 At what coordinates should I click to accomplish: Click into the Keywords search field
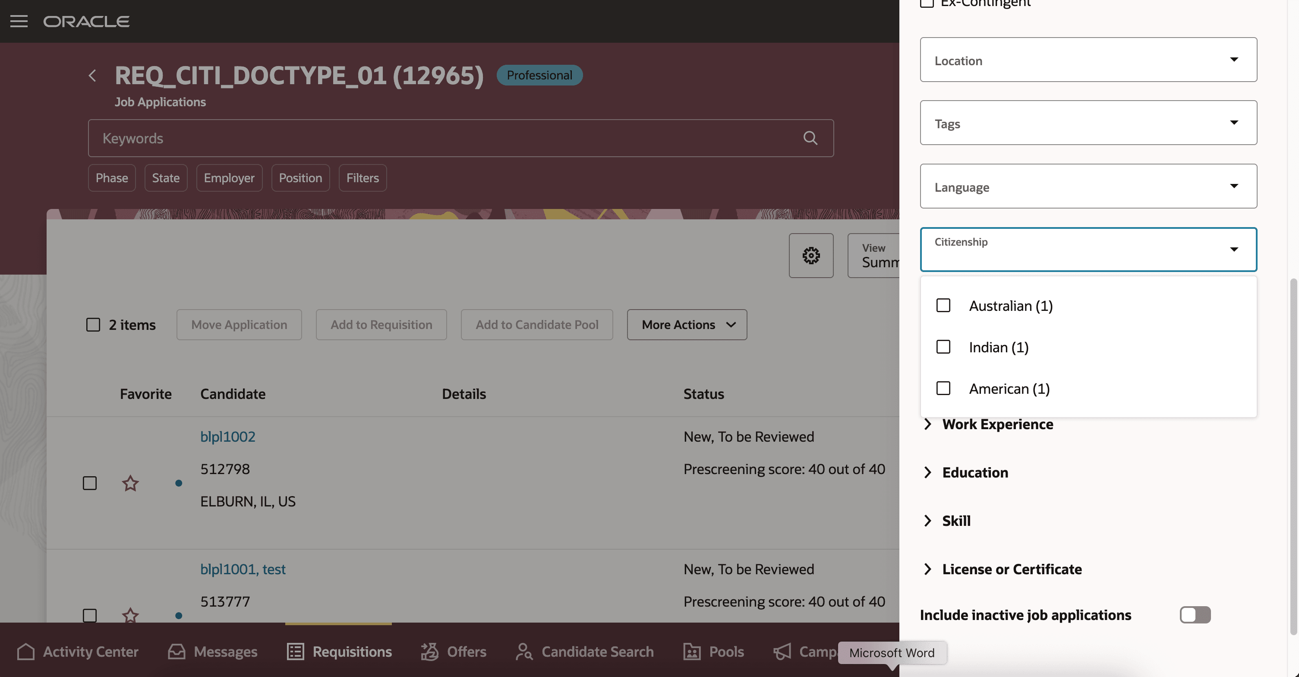click(444, 138)
